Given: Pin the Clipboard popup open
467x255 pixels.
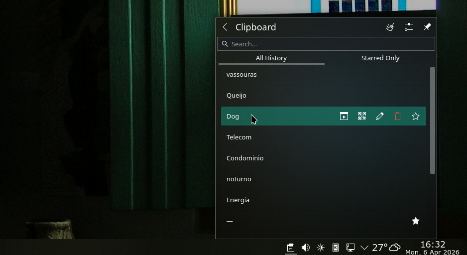Looking at the screenshot, I should (x=427, y=27).
